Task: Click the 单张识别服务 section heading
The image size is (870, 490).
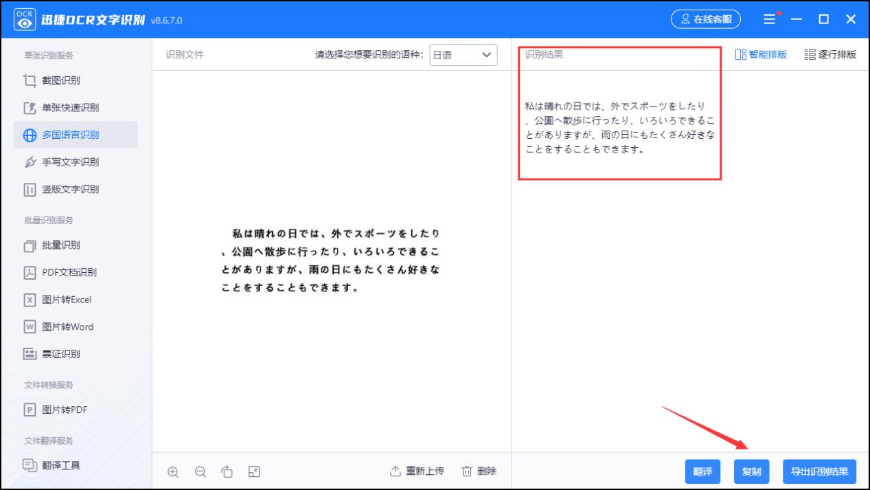Action: pos(49,56)
